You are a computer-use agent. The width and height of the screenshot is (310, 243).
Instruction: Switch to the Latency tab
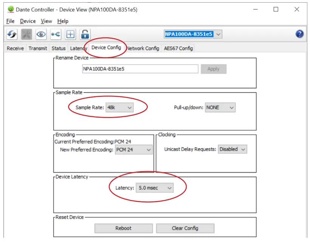(x=78, y=48)
